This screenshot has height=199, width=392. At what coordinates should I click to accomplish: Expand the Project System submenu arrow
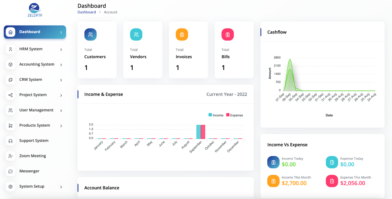click(61, 96)
